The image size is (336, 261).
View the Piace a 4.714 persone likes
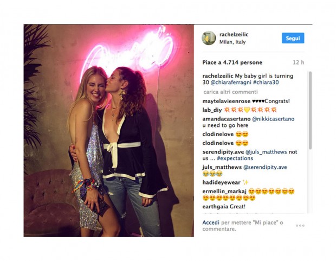coord(232,62)
